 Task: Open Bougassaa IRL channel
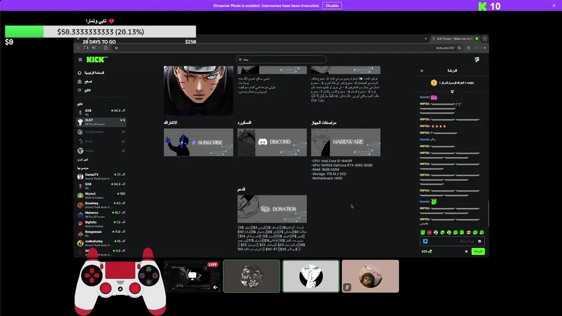101,233
